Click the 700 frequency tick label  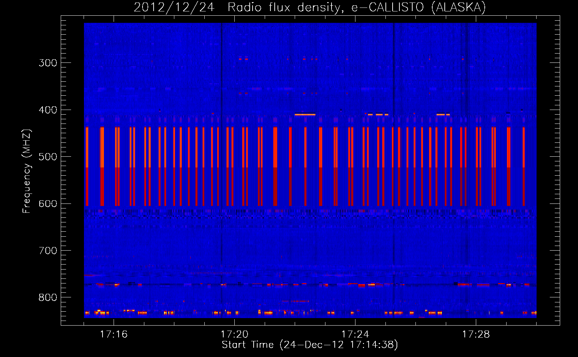coord(48,251)
